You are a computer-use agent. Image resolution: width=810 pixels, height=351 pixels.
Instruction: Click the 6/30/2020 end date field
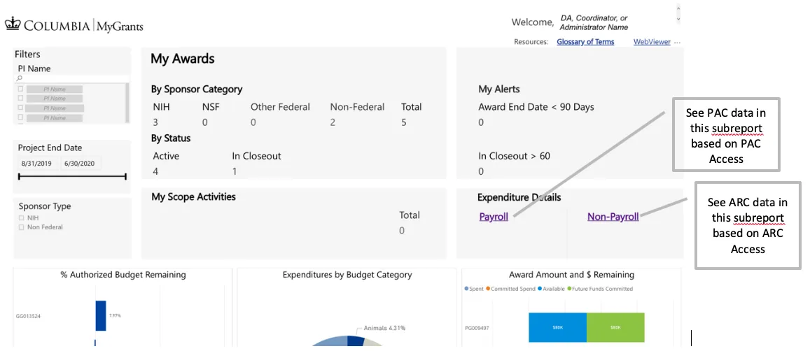click(81, 164)
